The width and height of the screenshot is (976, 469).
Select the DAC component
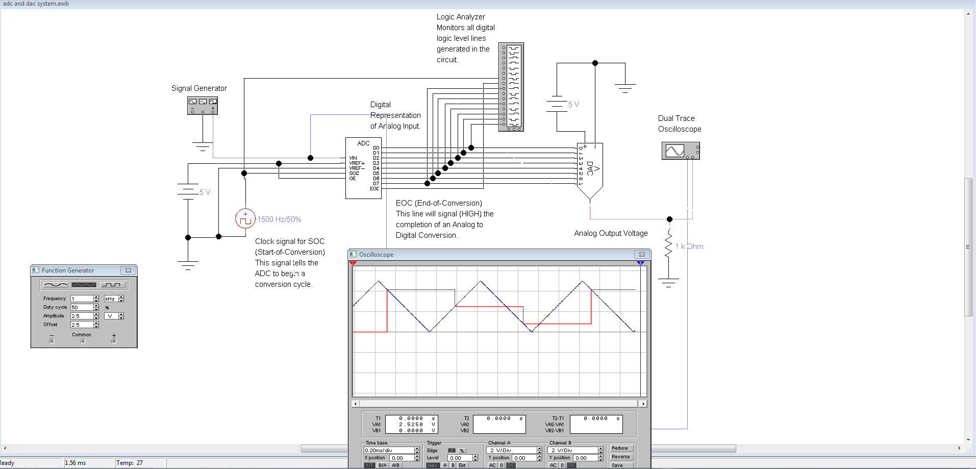590,171
